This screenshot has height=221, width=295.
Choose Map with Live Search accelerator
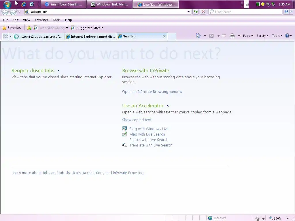(x=147, y=134)
